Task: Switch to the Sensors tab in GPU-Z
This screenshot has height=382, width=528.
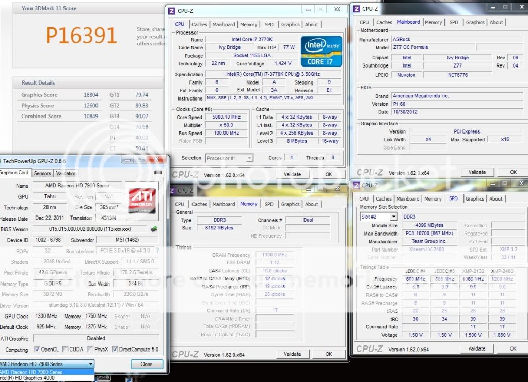Action: (x=42, y=173)
